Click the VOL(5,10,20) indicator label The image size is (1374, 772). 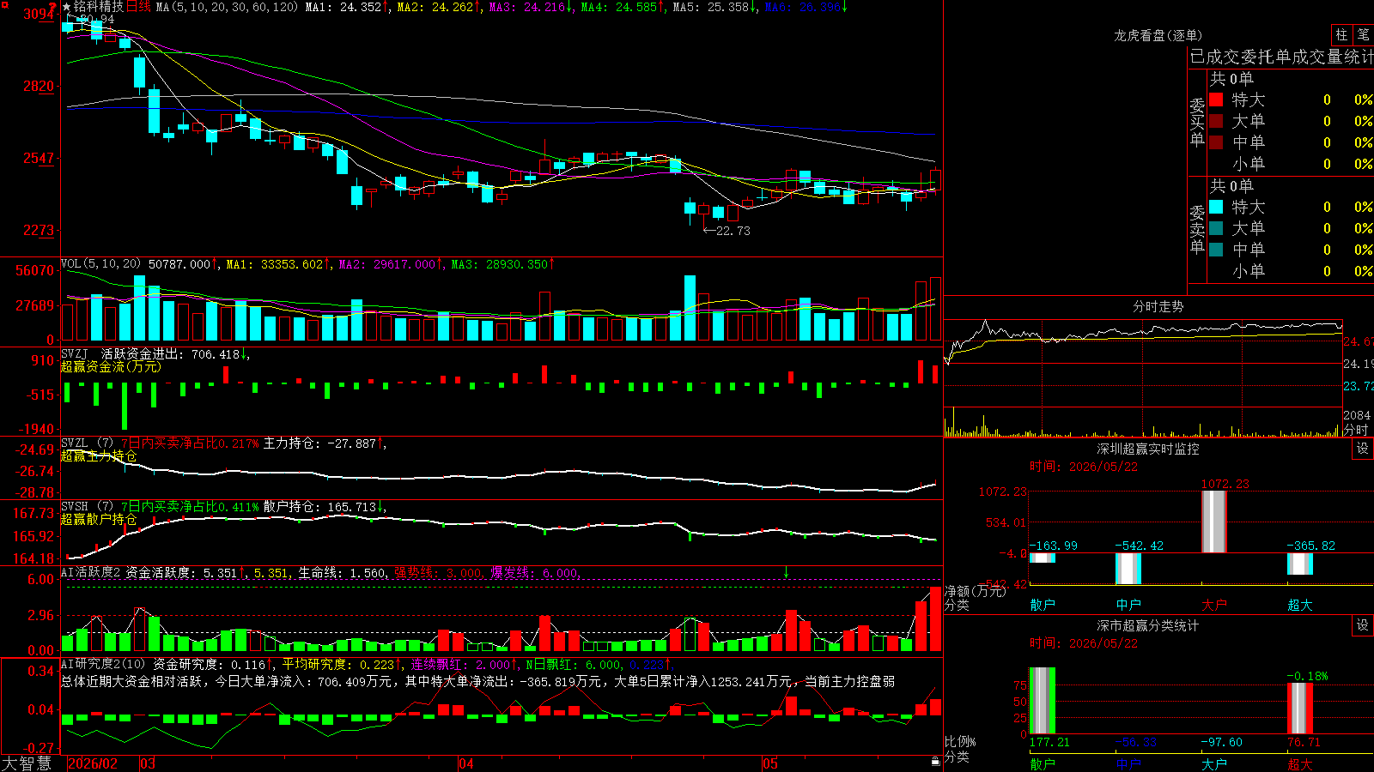(100, 264)
